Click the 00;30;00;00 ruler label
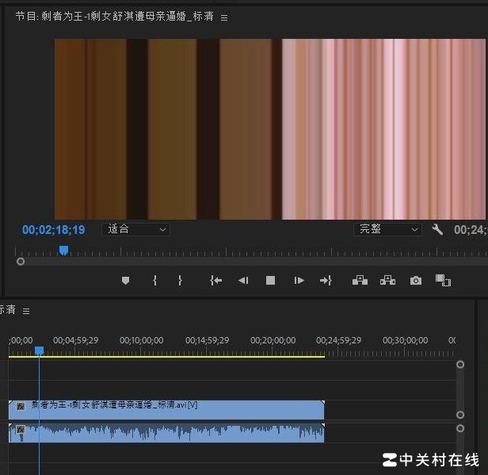This screenshot has height=475, width=488. coord(406,340)
